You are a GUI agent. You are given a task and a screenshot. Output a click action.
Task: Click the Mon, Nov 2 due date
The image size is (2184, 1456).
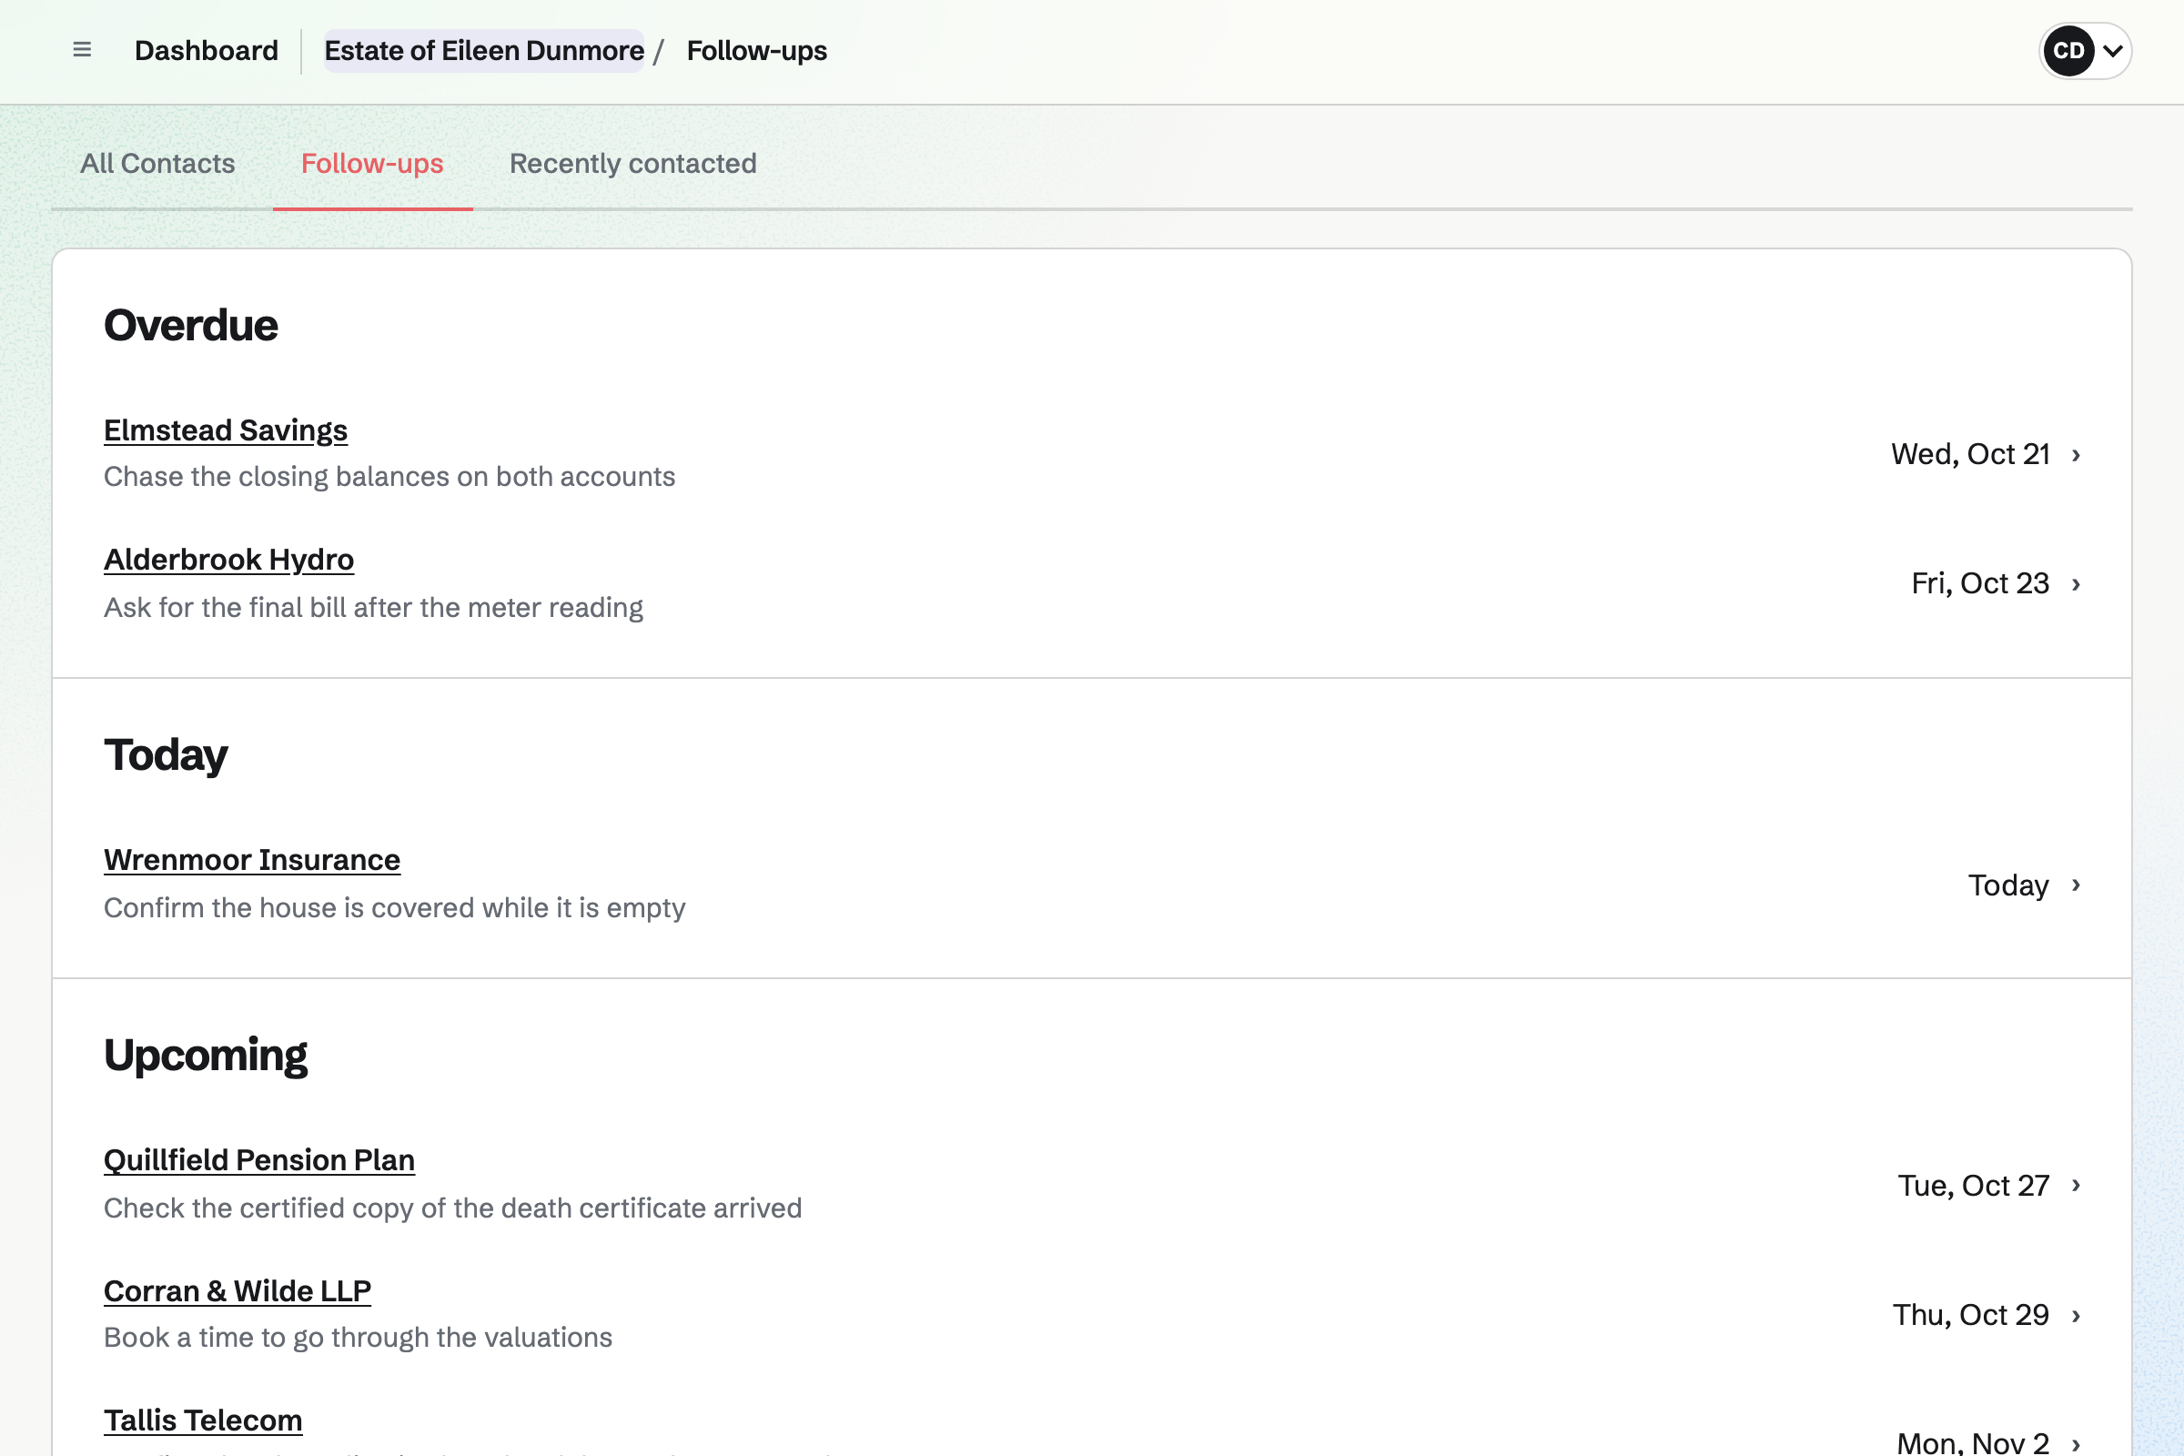click(1972, 1442)
